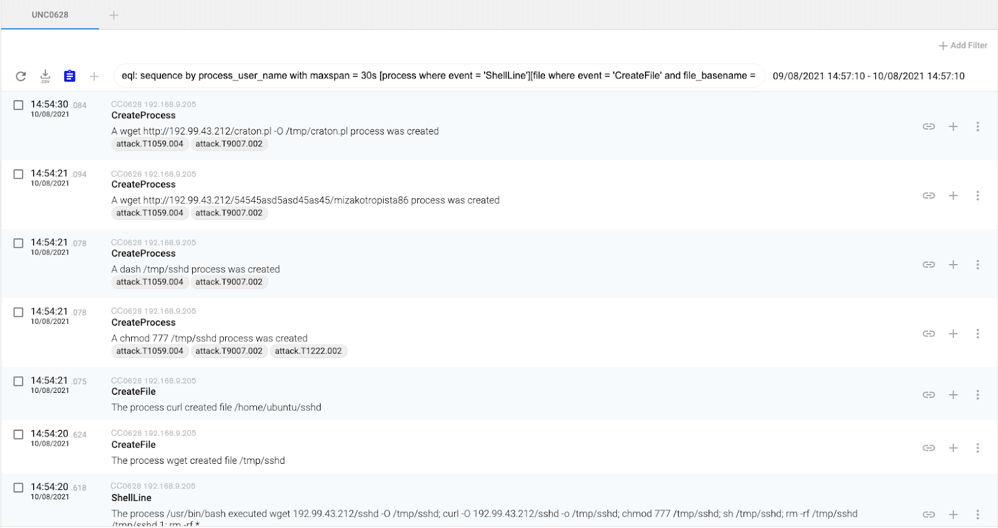This screenshot has height=528, width=998.
Task: Click text 'The process wget created file /tmp/sshd'
Action: 198,461
